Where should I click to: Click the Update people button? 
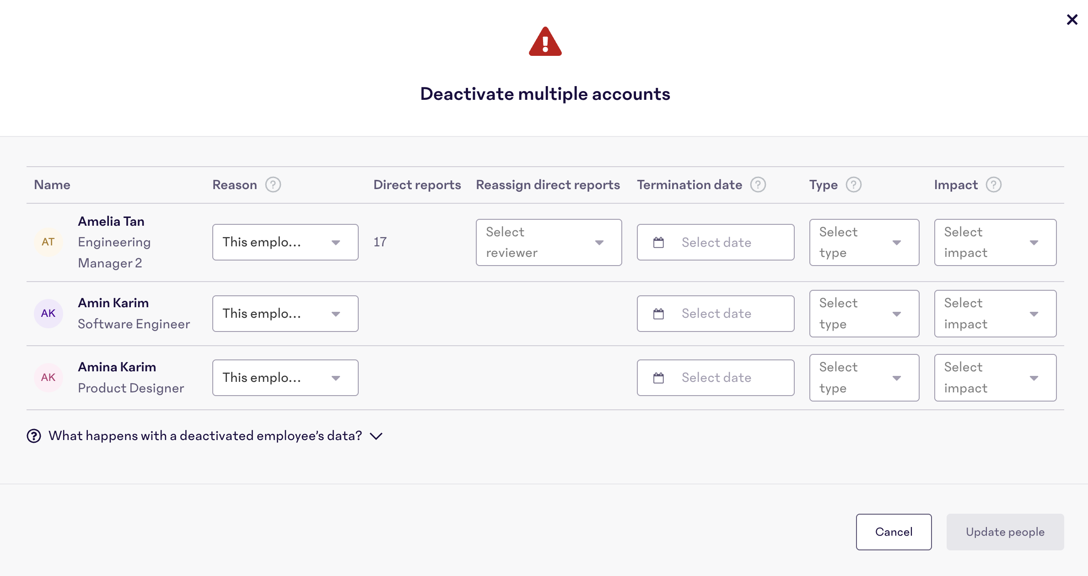coord(1005,532)
